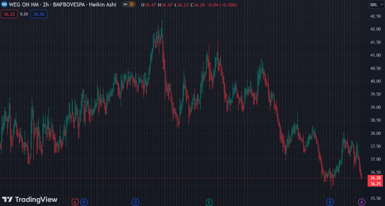Click the blue 36.42 buy price button
This screenshot has width=385, height=206.
tap(39, 14)
